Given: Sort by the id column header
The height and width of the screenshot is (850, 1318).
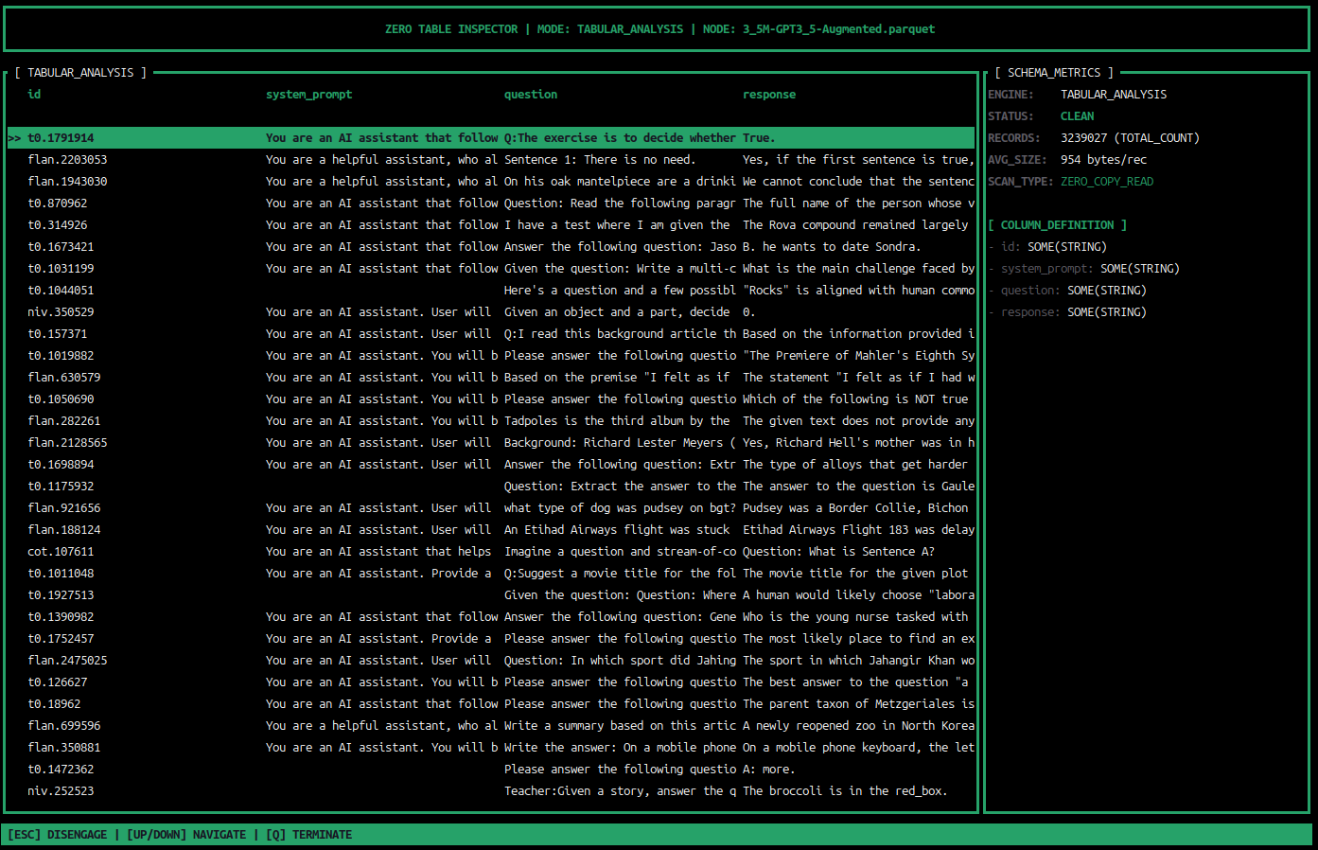Looking at the screenshot, I should pos(33,94).
